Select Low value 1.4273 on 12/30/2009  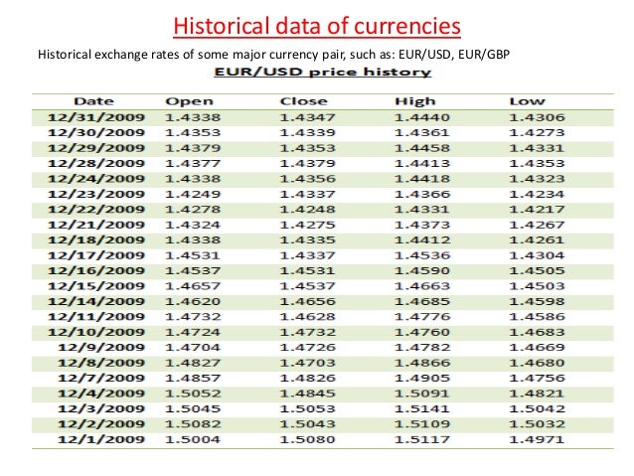click(537, 133)
